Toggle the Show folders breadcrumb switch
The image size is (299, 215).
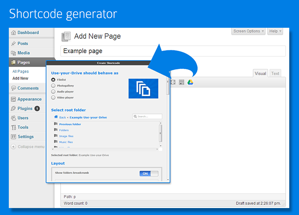(149, 173)
